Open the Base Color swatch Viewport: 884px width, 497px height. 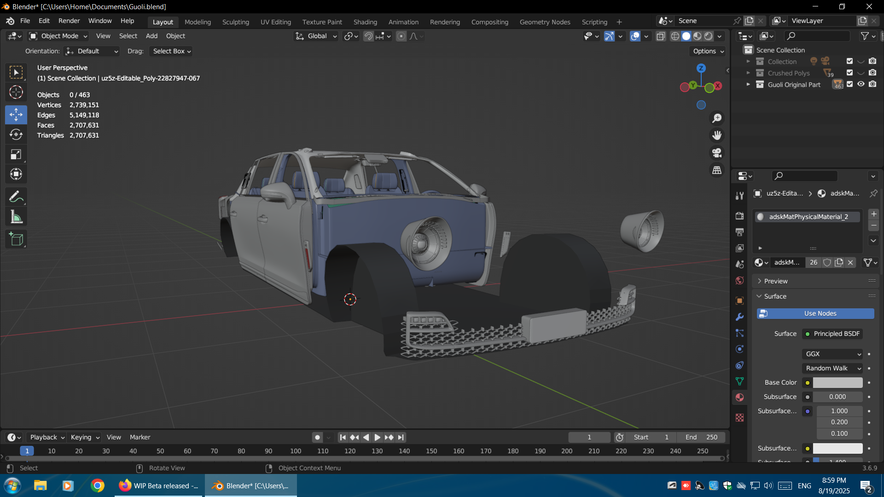point(837,382)
